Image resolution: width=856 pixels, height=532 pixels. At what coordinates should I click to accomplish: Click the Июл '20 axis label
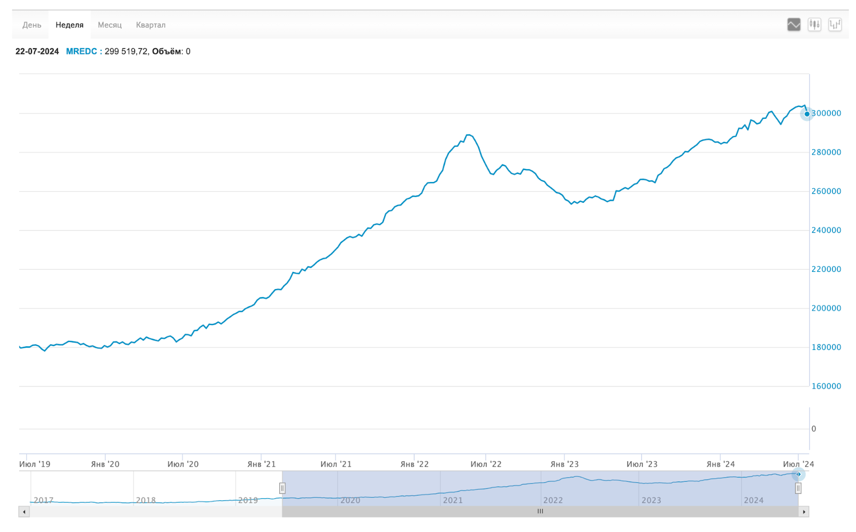point(183,464)
